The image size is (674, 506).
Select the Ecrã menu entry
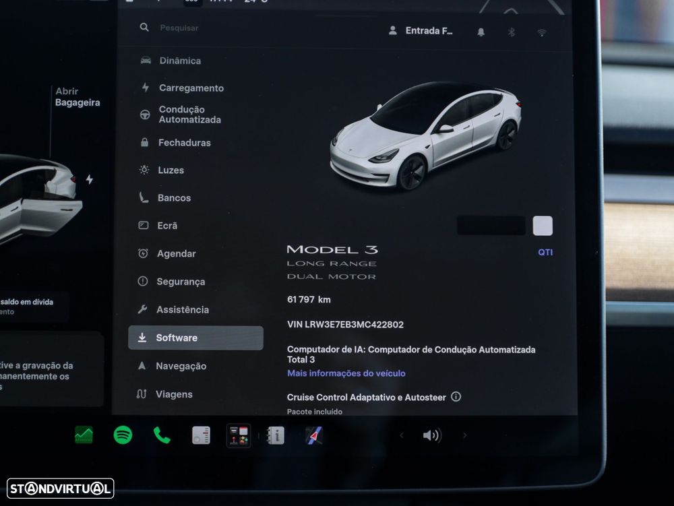pyautogui.click(x=158, y=226)
